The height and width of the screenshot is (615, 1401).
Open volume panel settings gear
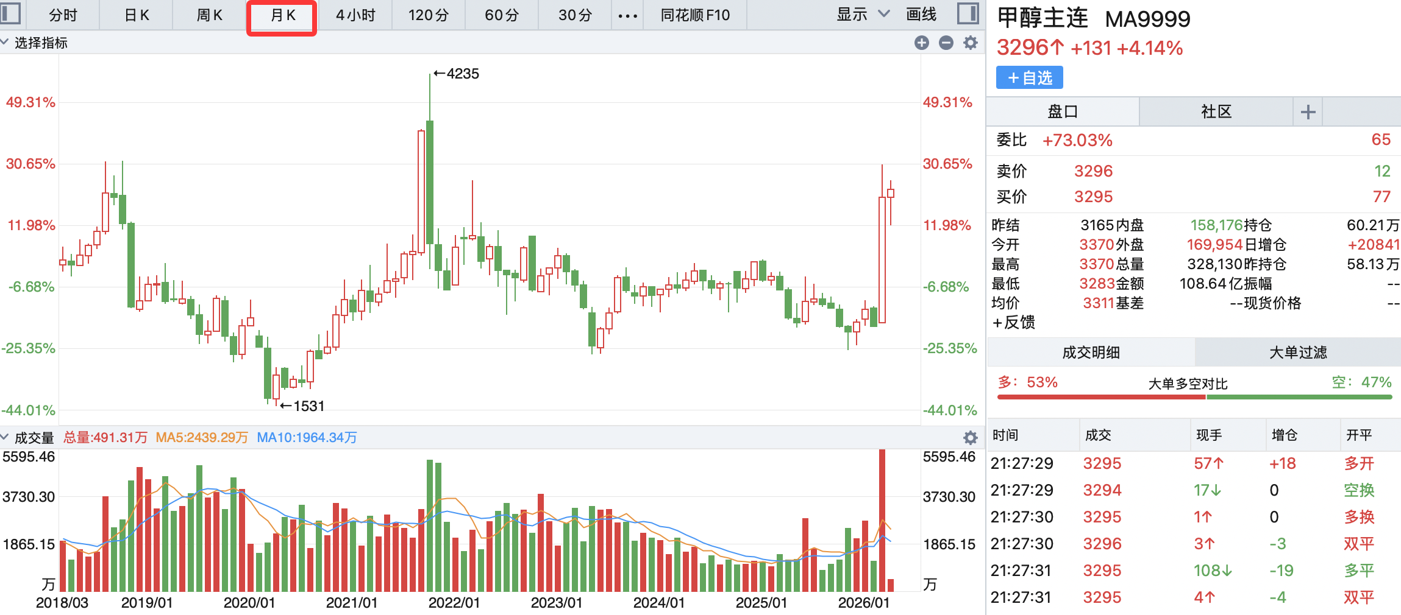point(970,438)
